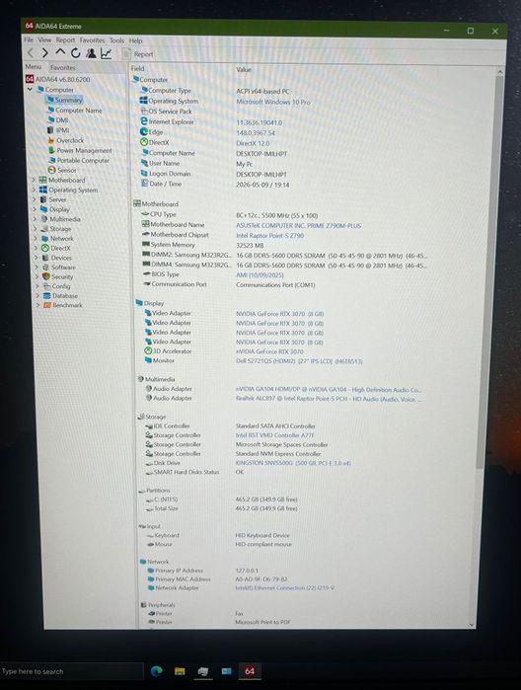Expand the Display tree node
The width and height of the screenshot is (521, 690).
[36, 209]
